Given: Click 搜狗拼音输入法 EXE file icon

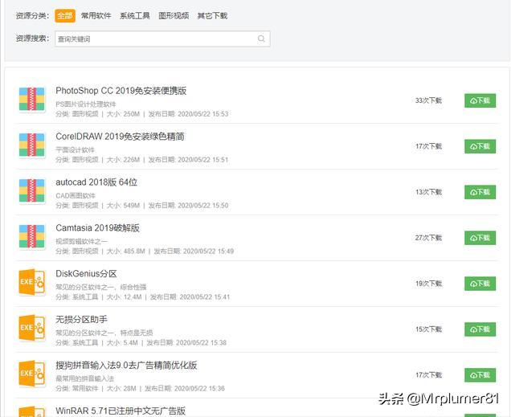Looking at the screenshot, I should tap(31, 374).
